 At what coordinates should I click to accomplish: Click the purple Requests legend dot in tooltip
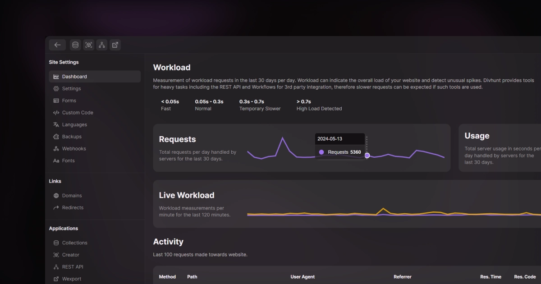pos(321,152)
